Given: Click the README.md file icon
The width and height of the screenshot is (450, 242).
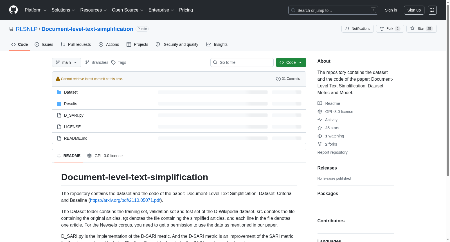Looking at the screenshot, I should coord(59,138).
